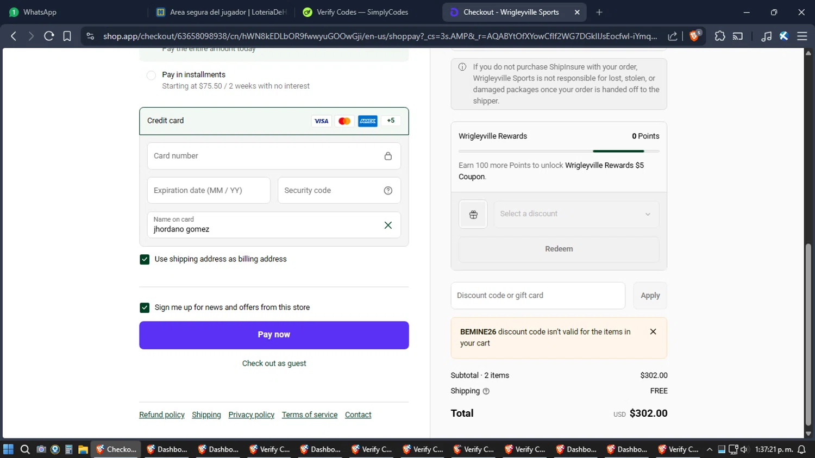Select the Credit card payment method
This screenshot has width=815, height=458.
coord(274,121)
